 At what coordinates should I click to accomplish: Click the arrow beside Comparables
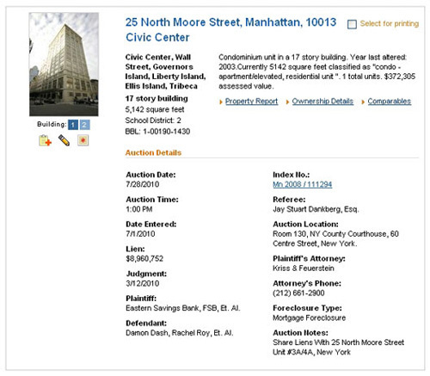click(363, 102)
